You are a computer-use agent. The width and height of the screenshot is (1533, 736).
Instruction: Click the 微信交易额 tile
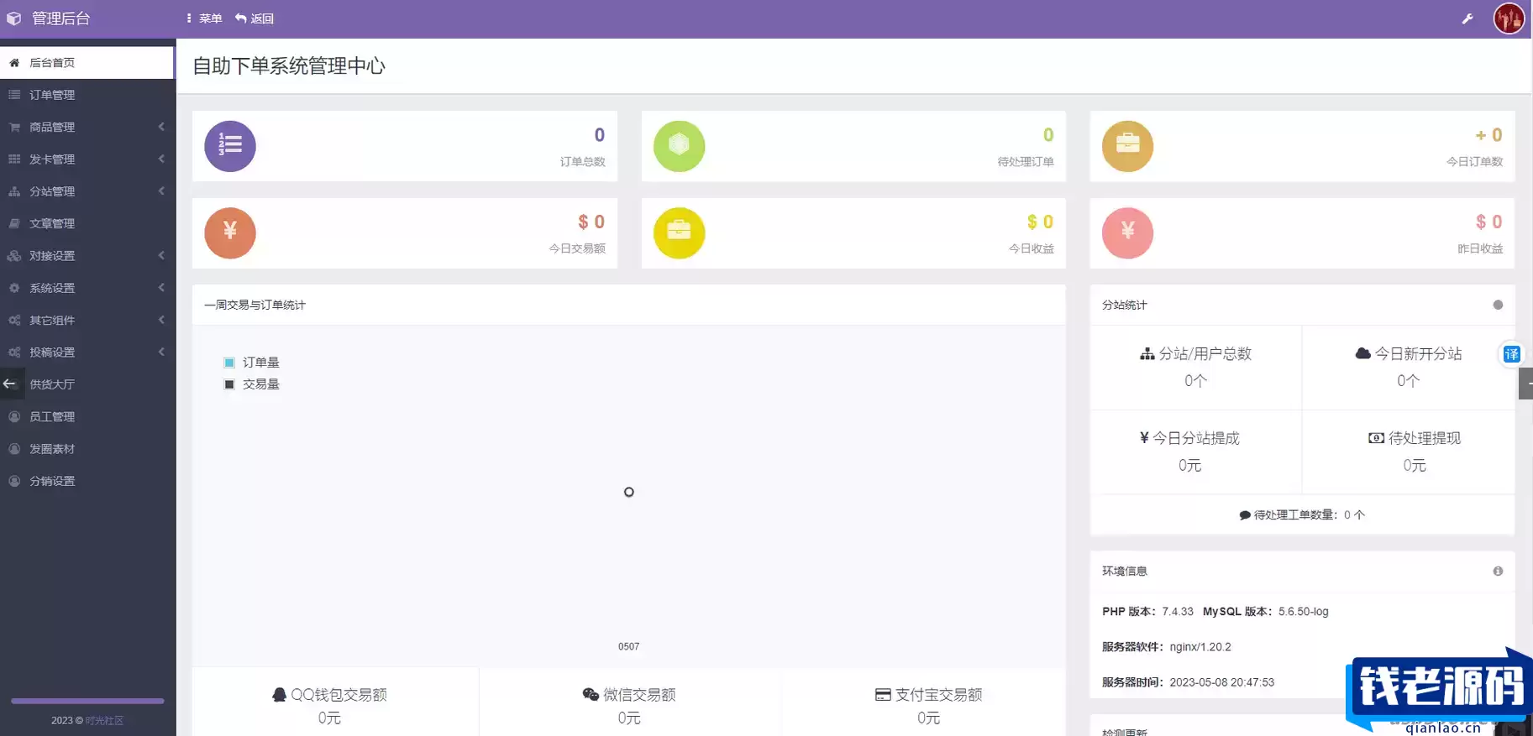(x=629, y=703)
